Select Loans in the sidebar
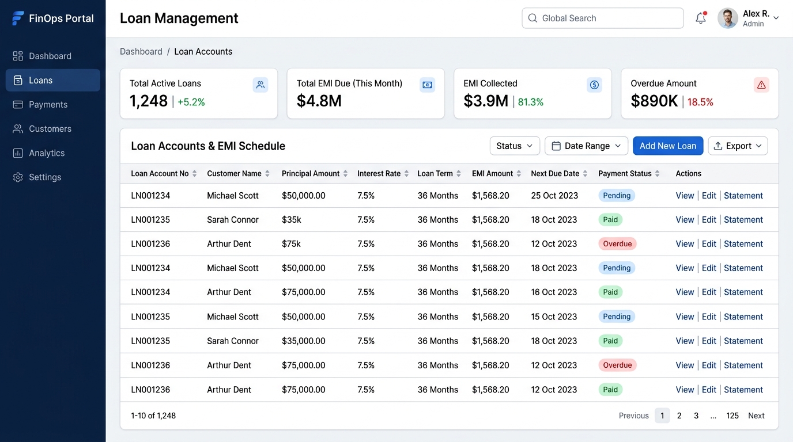 click(52, 80)
